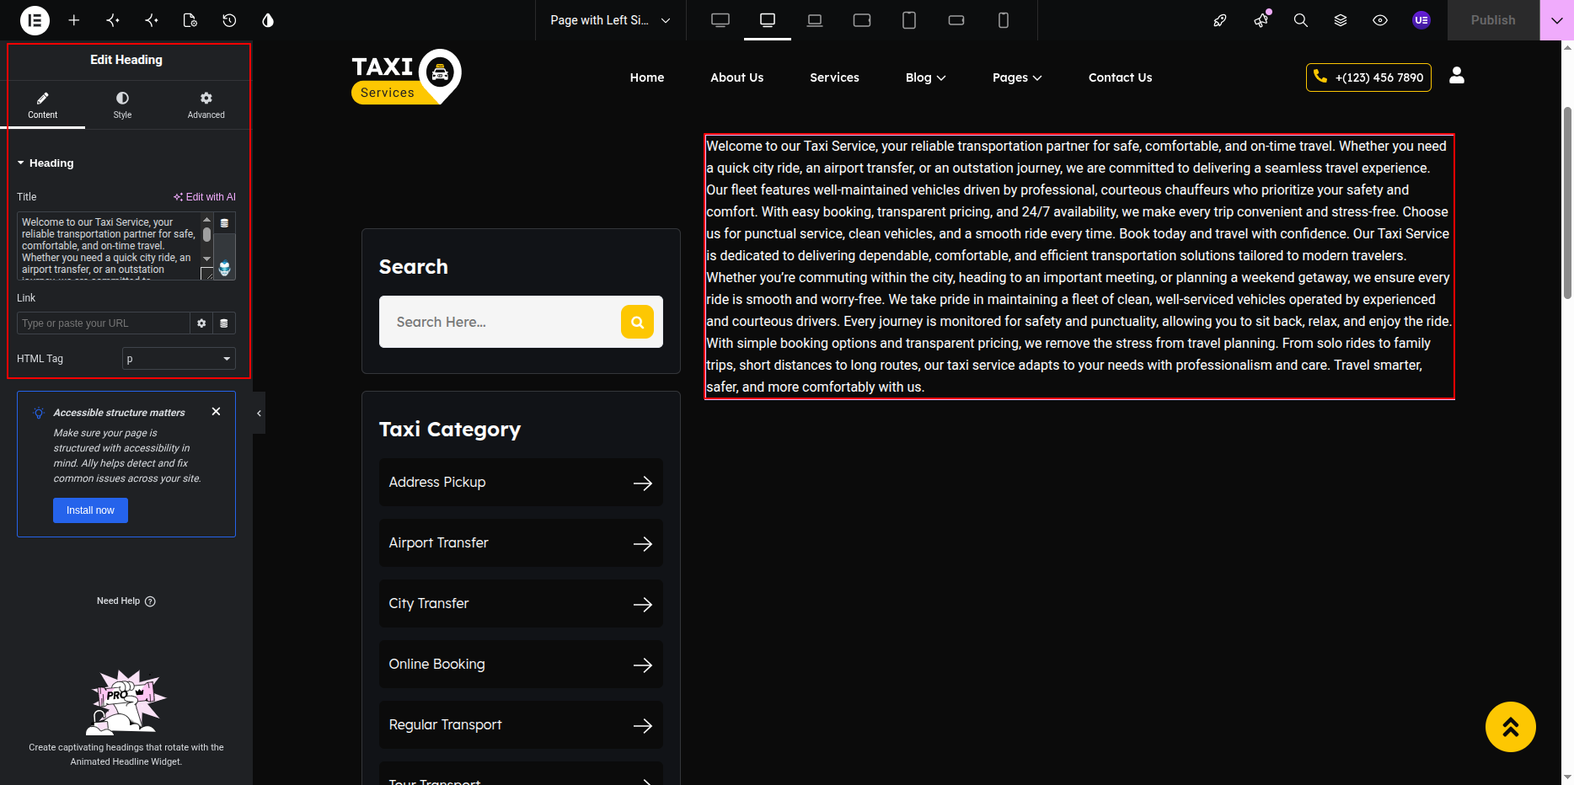
Task: Click the yellow search magnifier button
Action: point(638,322)
